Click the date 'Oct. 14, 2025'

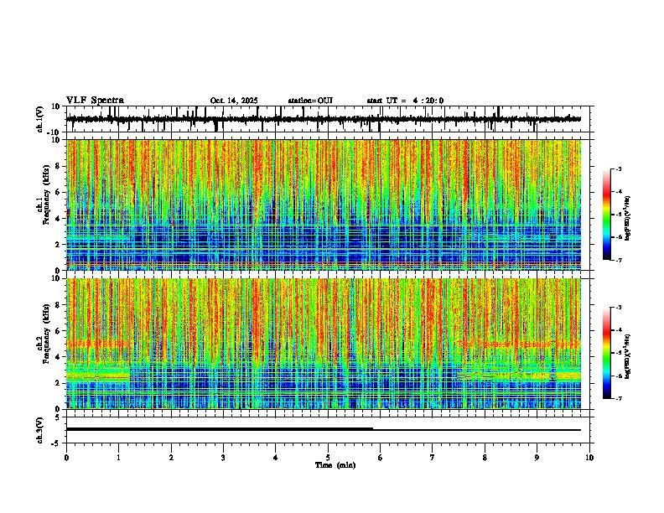tap(234, 101)
